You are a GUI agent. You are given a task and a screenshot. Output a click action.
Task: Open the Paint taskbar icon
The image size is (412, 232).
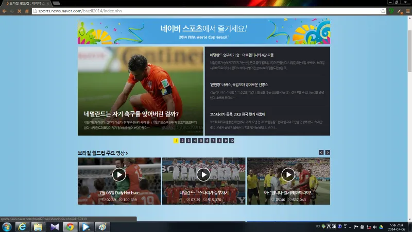[x=102, y=227]
